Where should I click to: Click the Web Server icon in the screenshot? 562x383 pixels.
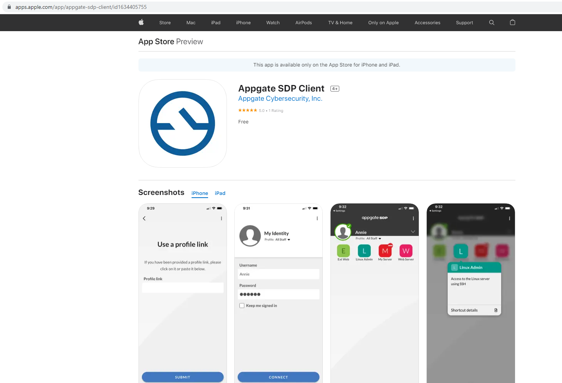[x=406, y=251]
